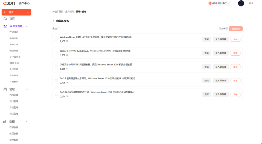Click the AI 数字营销 chart icon
This screenshot has width=262, height=144.
[x=5, y=27]
